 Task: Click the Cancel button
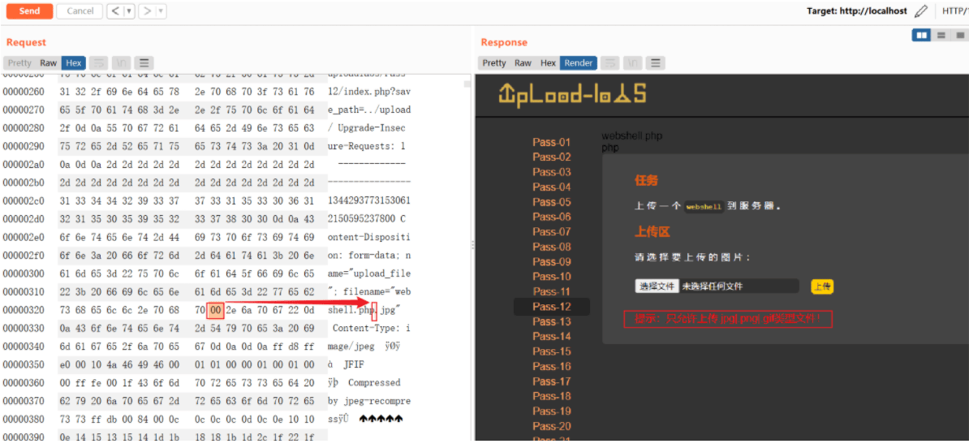[x=80, y=11]
